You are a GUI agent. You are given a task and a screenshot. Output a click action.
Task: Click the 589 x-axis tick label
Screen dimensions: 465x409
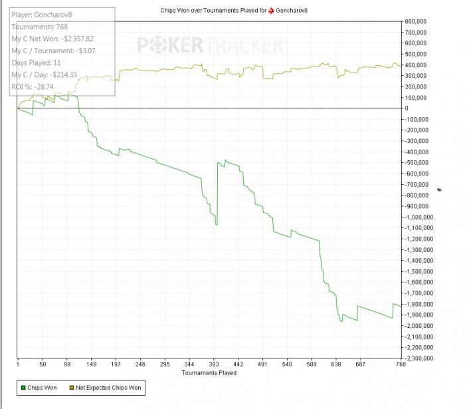tap(312, 364)
